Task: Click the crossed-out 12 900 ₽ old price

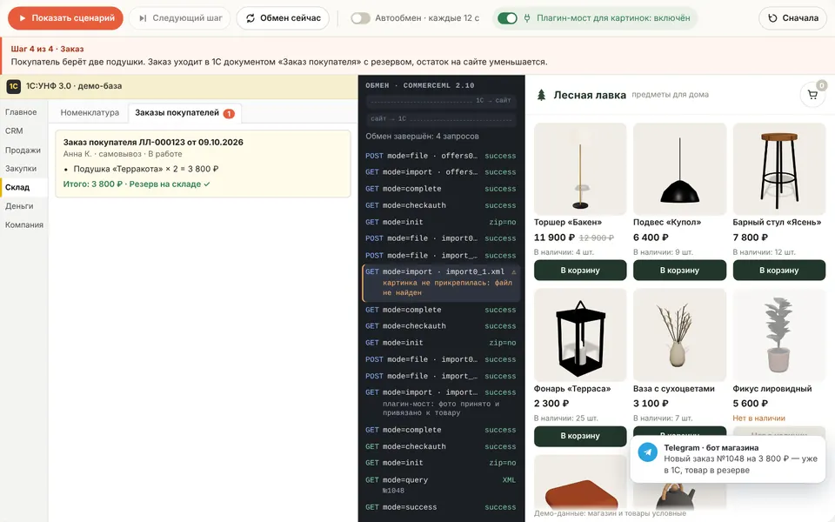Action: (597, 238)
